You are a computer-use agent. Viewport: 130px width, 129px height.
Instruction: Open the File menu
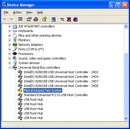(6, 12)
